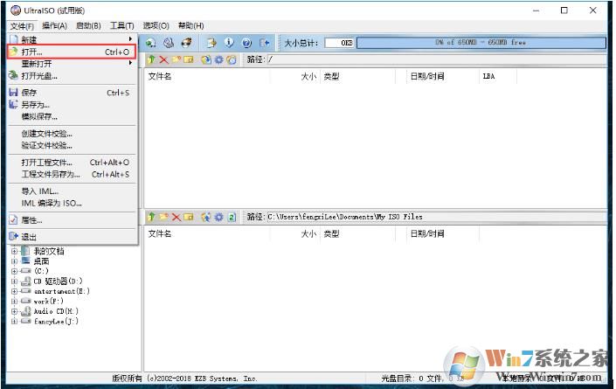Expand the CD 驱动器(D:) tree node
Viewport: 616px width, 389px height.
click(x=14, y=281)
